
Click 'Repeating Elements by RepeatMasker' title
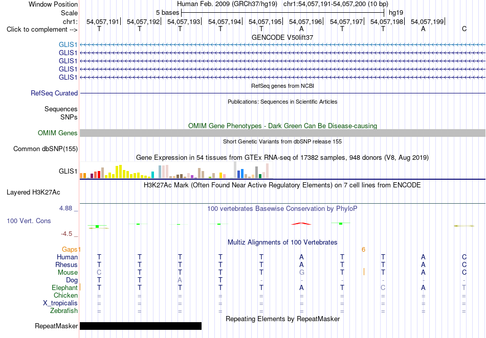tap(282, 319)
